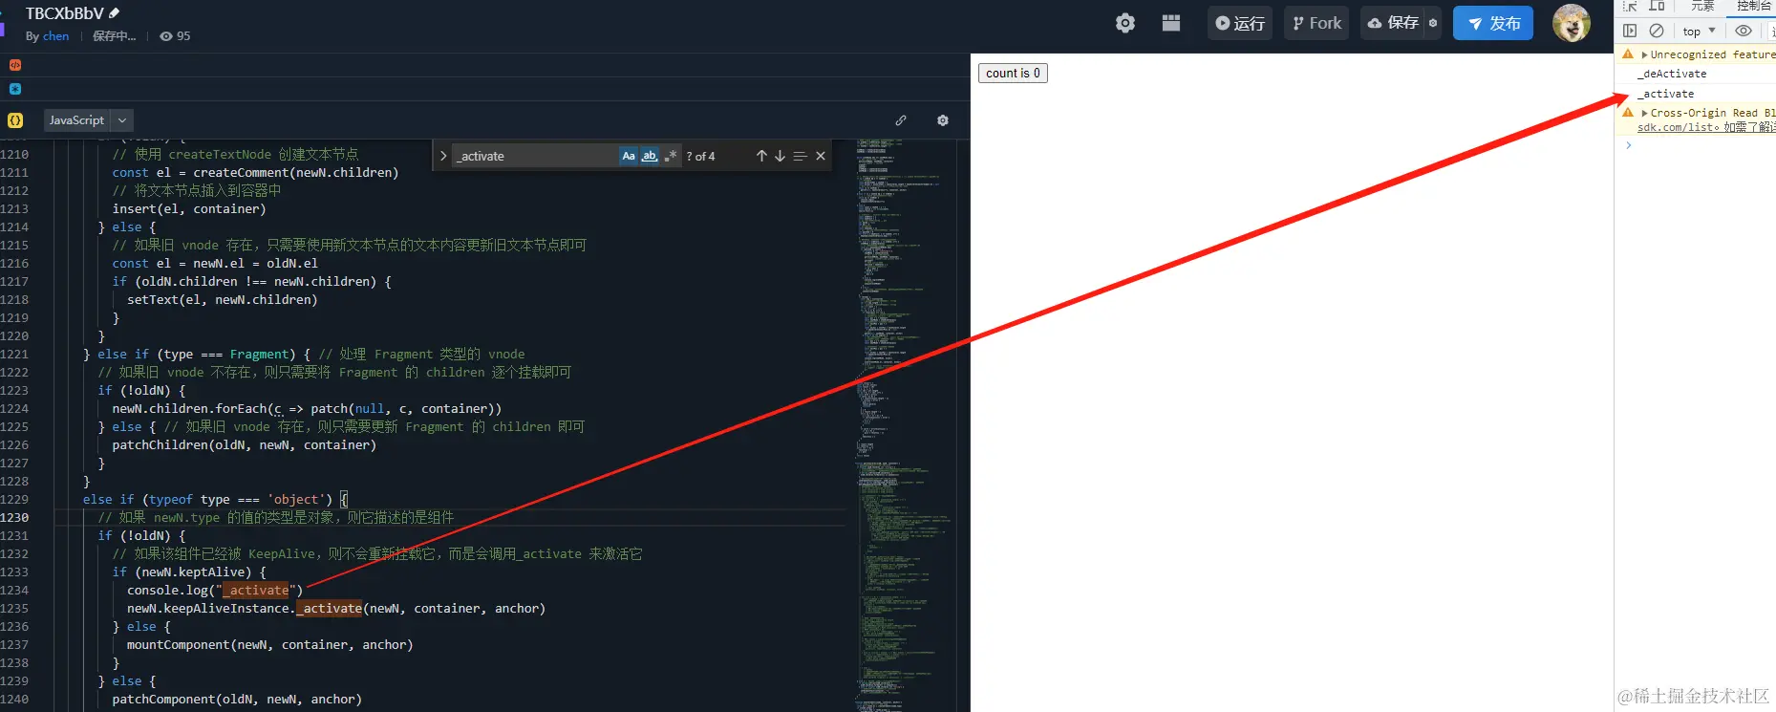
Task: Click '? of 4' match count text
Action: [x=700, y=156]
